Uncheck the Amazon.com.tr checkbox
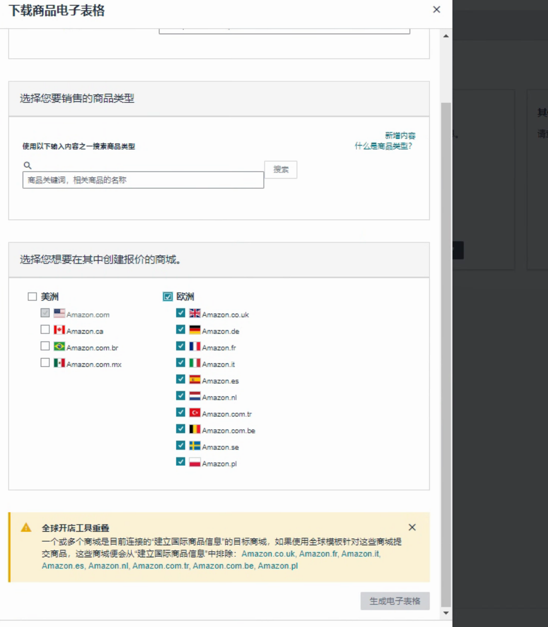Screen dimensions: 548x627 181,412
